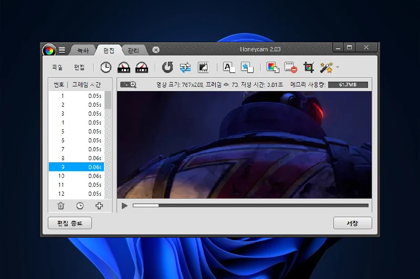Click the frame time clock icon
Screen dimensions: 420x279
pos(106,68)
